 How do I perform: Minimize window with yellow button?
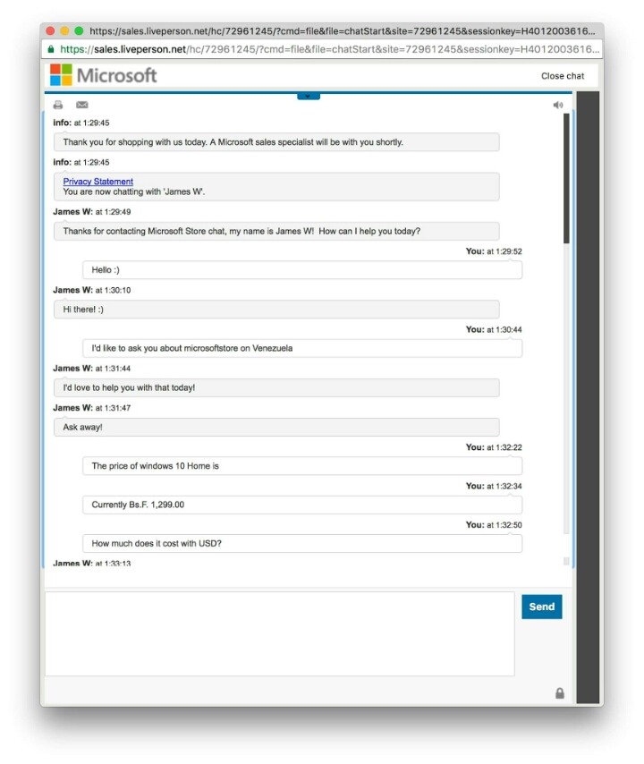coord(64,30)
